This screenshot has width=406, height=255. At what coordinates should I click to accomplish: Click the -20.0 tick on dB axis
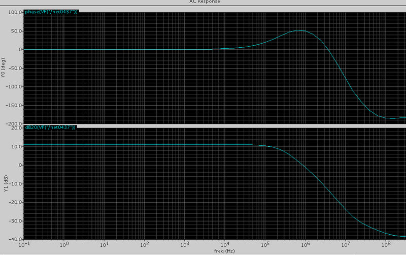15,202
